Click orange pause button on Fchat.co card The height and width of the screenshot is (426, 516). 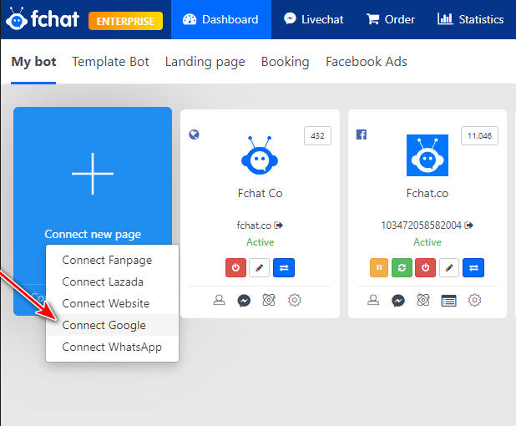[379, 267]
